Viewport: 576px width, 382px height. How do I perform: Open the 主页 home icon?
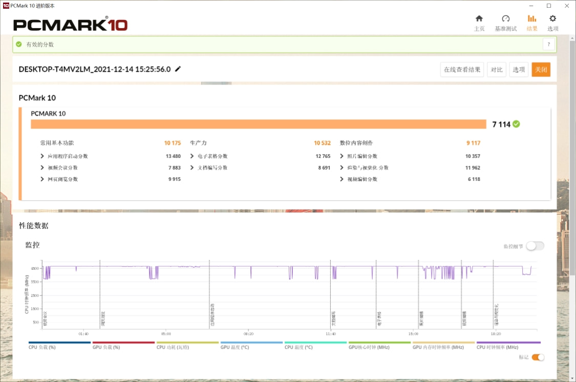click(479, 22)
